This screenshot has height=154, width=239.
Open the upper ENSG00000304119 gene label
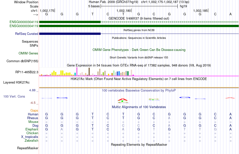(x=24, y=22)
